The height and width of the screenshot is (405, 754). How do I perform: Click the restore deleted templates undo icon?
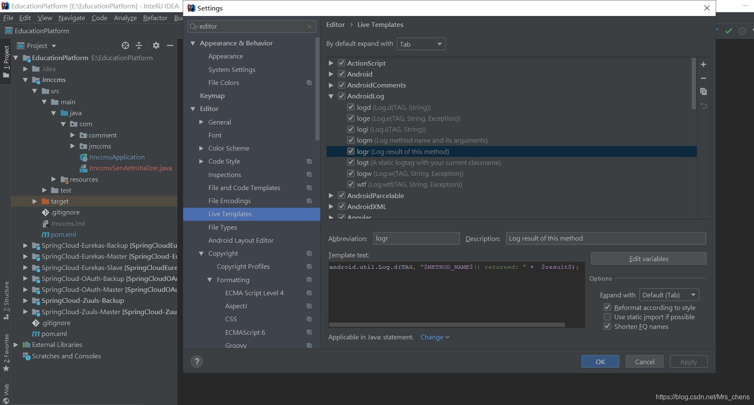click(703, 106)
